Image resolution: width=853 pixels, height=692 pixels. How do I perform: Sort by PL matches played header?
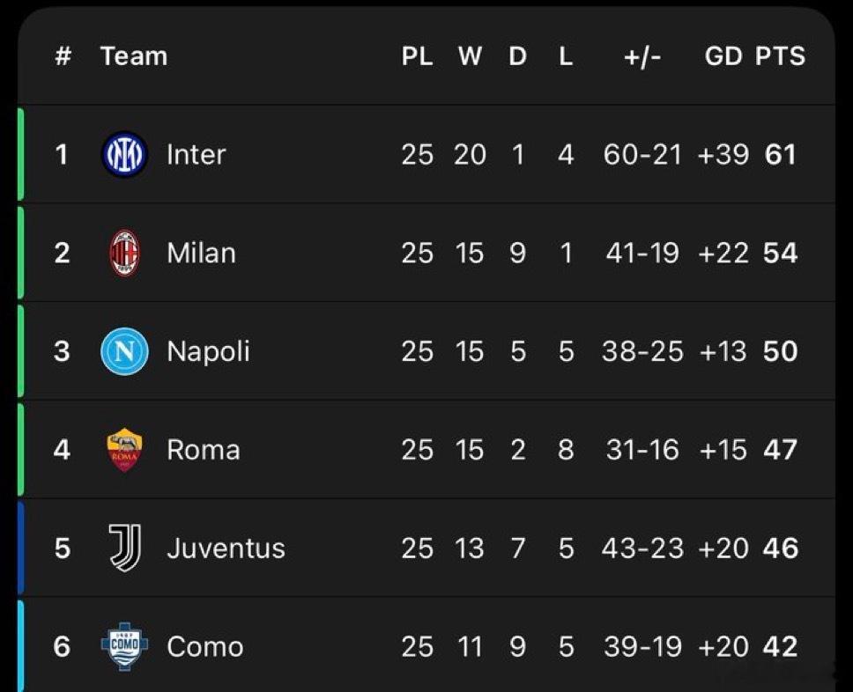tap(417, 56)
